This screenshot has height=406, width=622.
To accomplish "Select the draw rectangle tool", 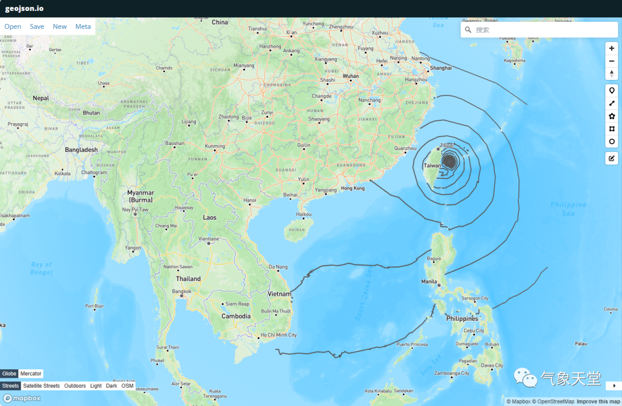I will (x=611, y=129).
